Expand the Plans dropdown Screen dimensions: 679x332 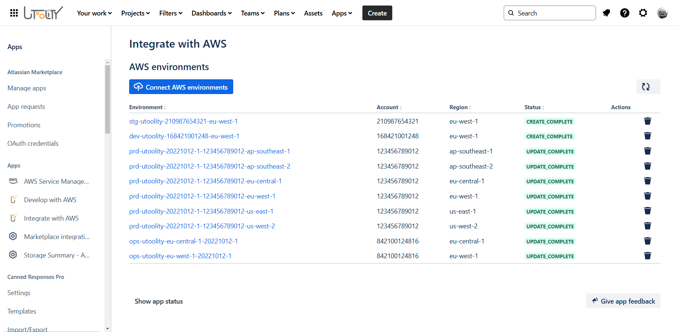(x=285, y=13)
